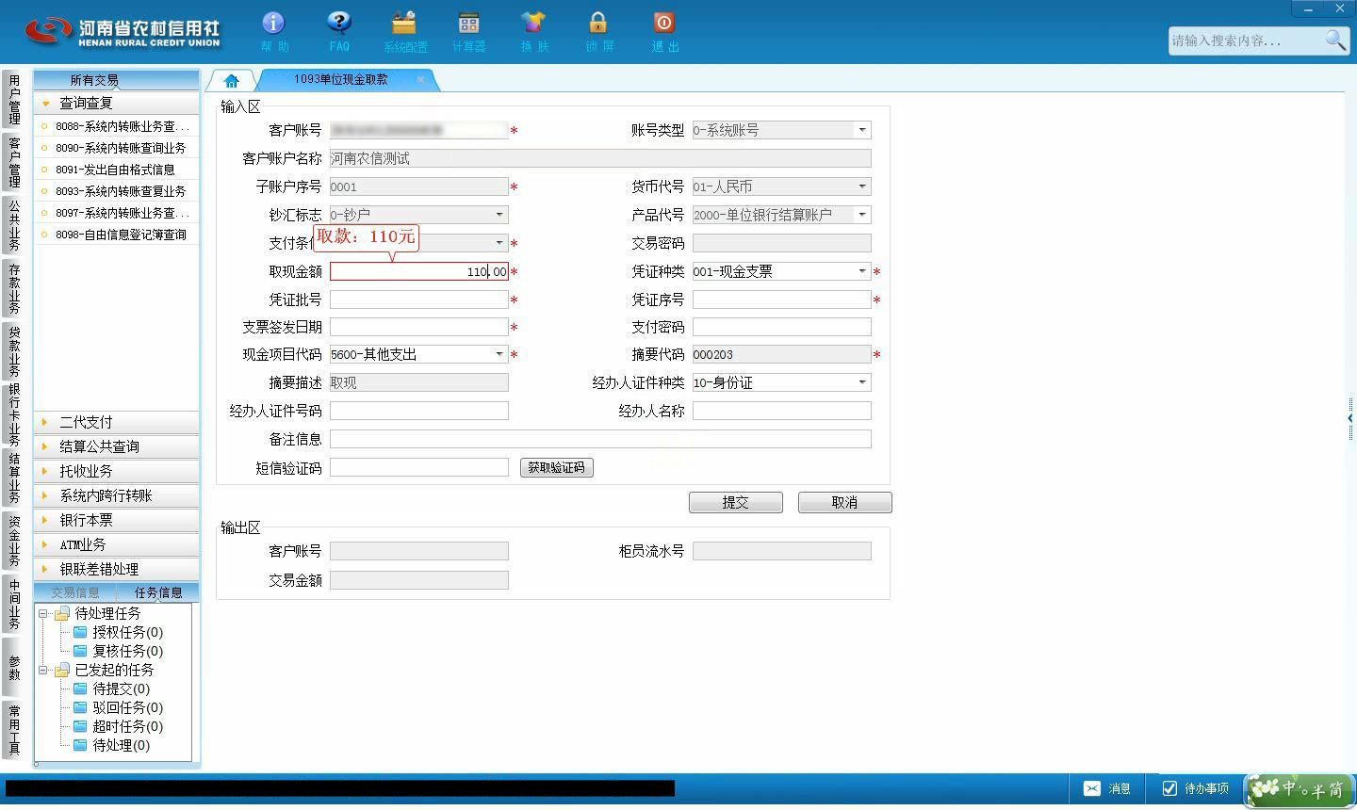The image size is (1357, 810).
Task: Click the 锁屏 lock screen icon
Action: (x=598, y=24)
